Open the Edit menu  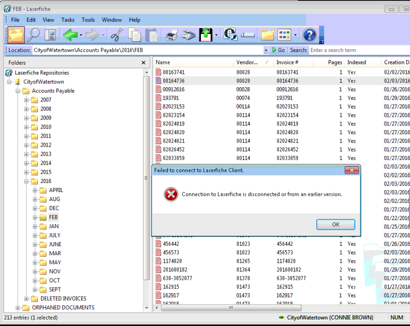(x=31, y=20)
